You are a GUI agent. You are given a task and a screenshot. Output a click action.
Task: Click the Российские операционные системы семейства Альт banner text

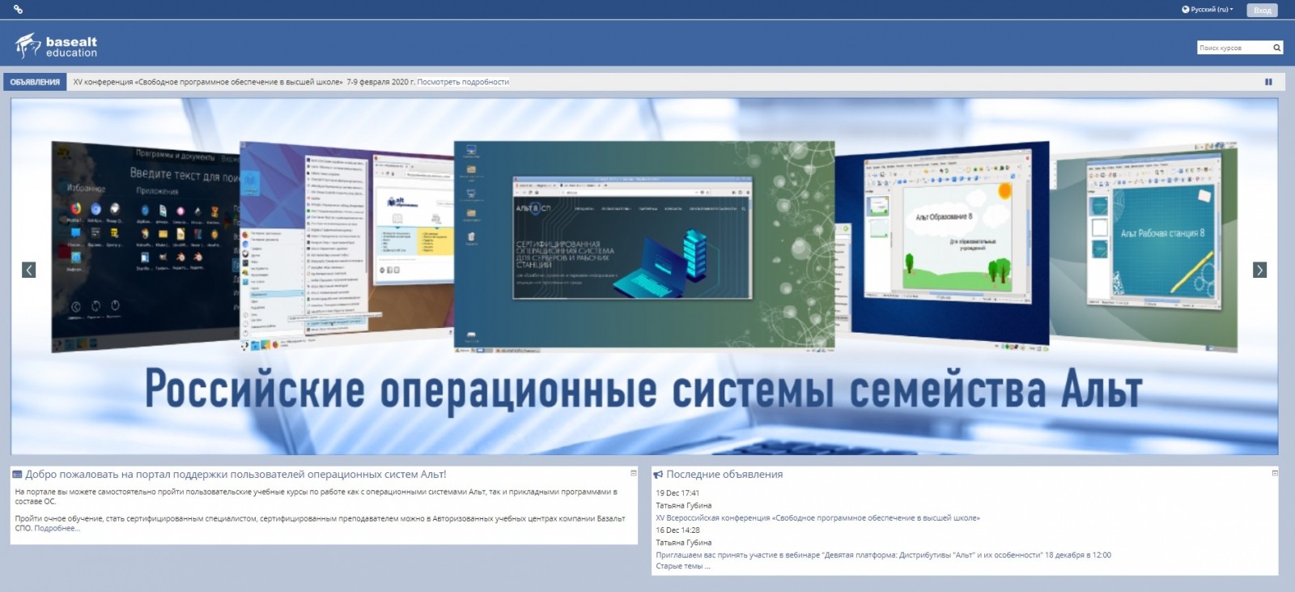coord(643,389)
